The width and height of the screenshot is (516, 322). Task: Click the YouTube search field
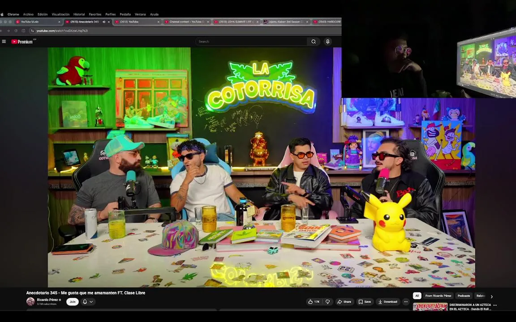coord(251,42)
